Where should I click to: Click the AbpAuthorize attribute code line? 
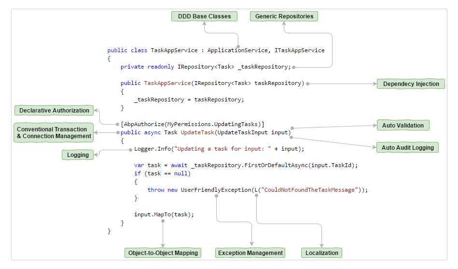click(x=193, y=124)
